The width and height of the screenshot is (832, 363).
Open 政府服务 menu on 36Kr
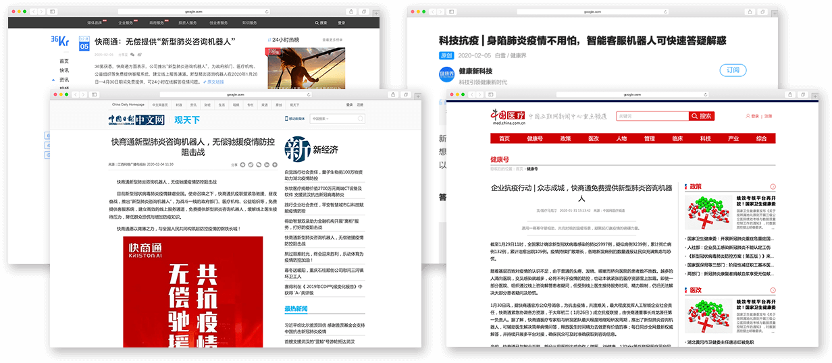tap(157, 22)
